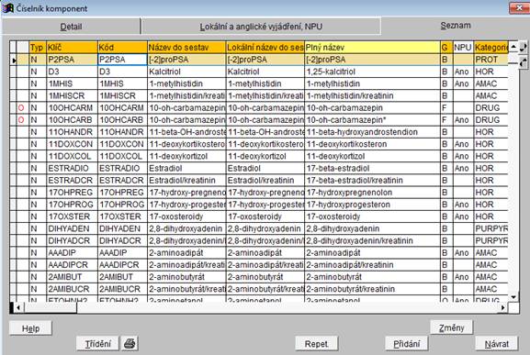Click the printer icon button
530x355 pixels.
130,343
